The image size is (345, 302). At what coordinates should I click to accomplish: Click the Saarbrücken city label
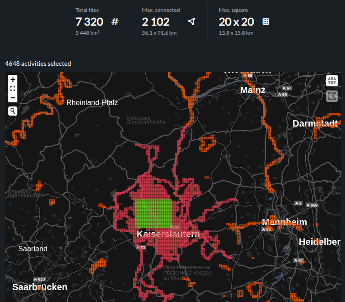pos(40,287)
